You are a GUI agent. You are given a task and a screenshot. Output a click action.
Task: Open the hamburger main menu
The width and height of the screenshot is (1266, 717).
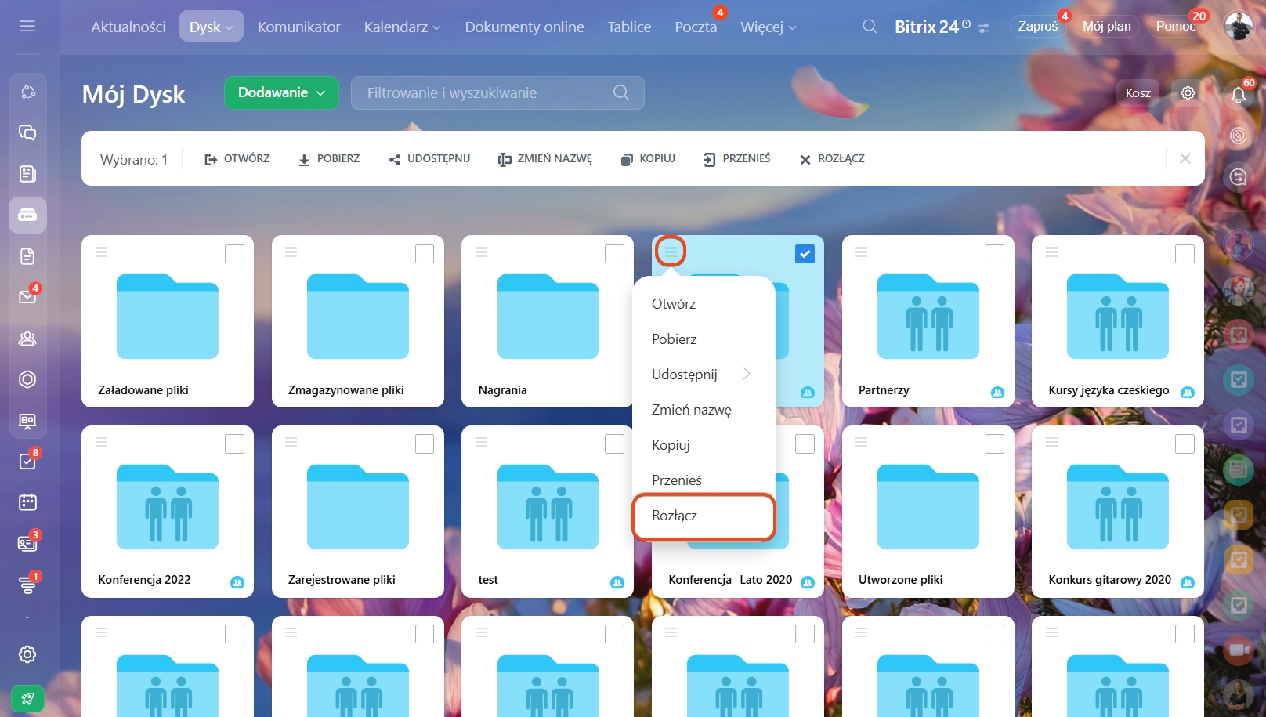27,27
